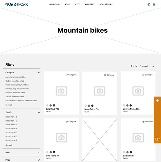Select Model name 1 filter
Viewport: 161px width, 162px height.
click(11, 117)
